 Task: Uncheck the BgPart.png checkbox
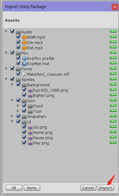[24, 95]
